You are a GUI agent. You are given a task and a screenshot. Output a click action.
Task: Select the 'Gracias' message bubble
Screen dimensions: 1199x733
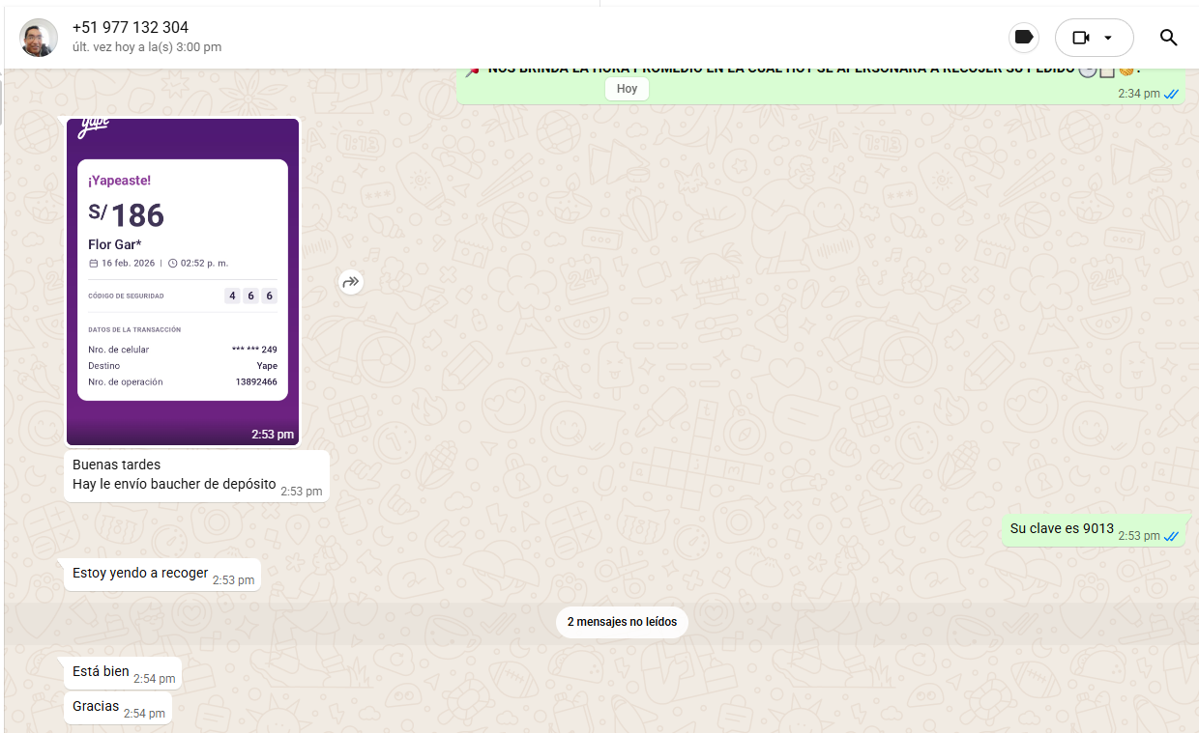coord(96,706)
